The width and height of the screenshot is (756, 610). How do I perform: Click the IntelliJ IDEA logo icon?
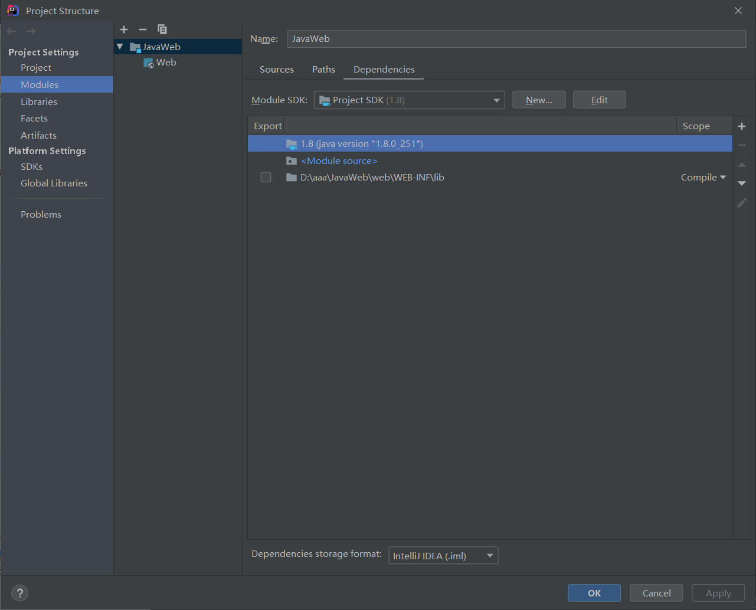click(13, 11)
